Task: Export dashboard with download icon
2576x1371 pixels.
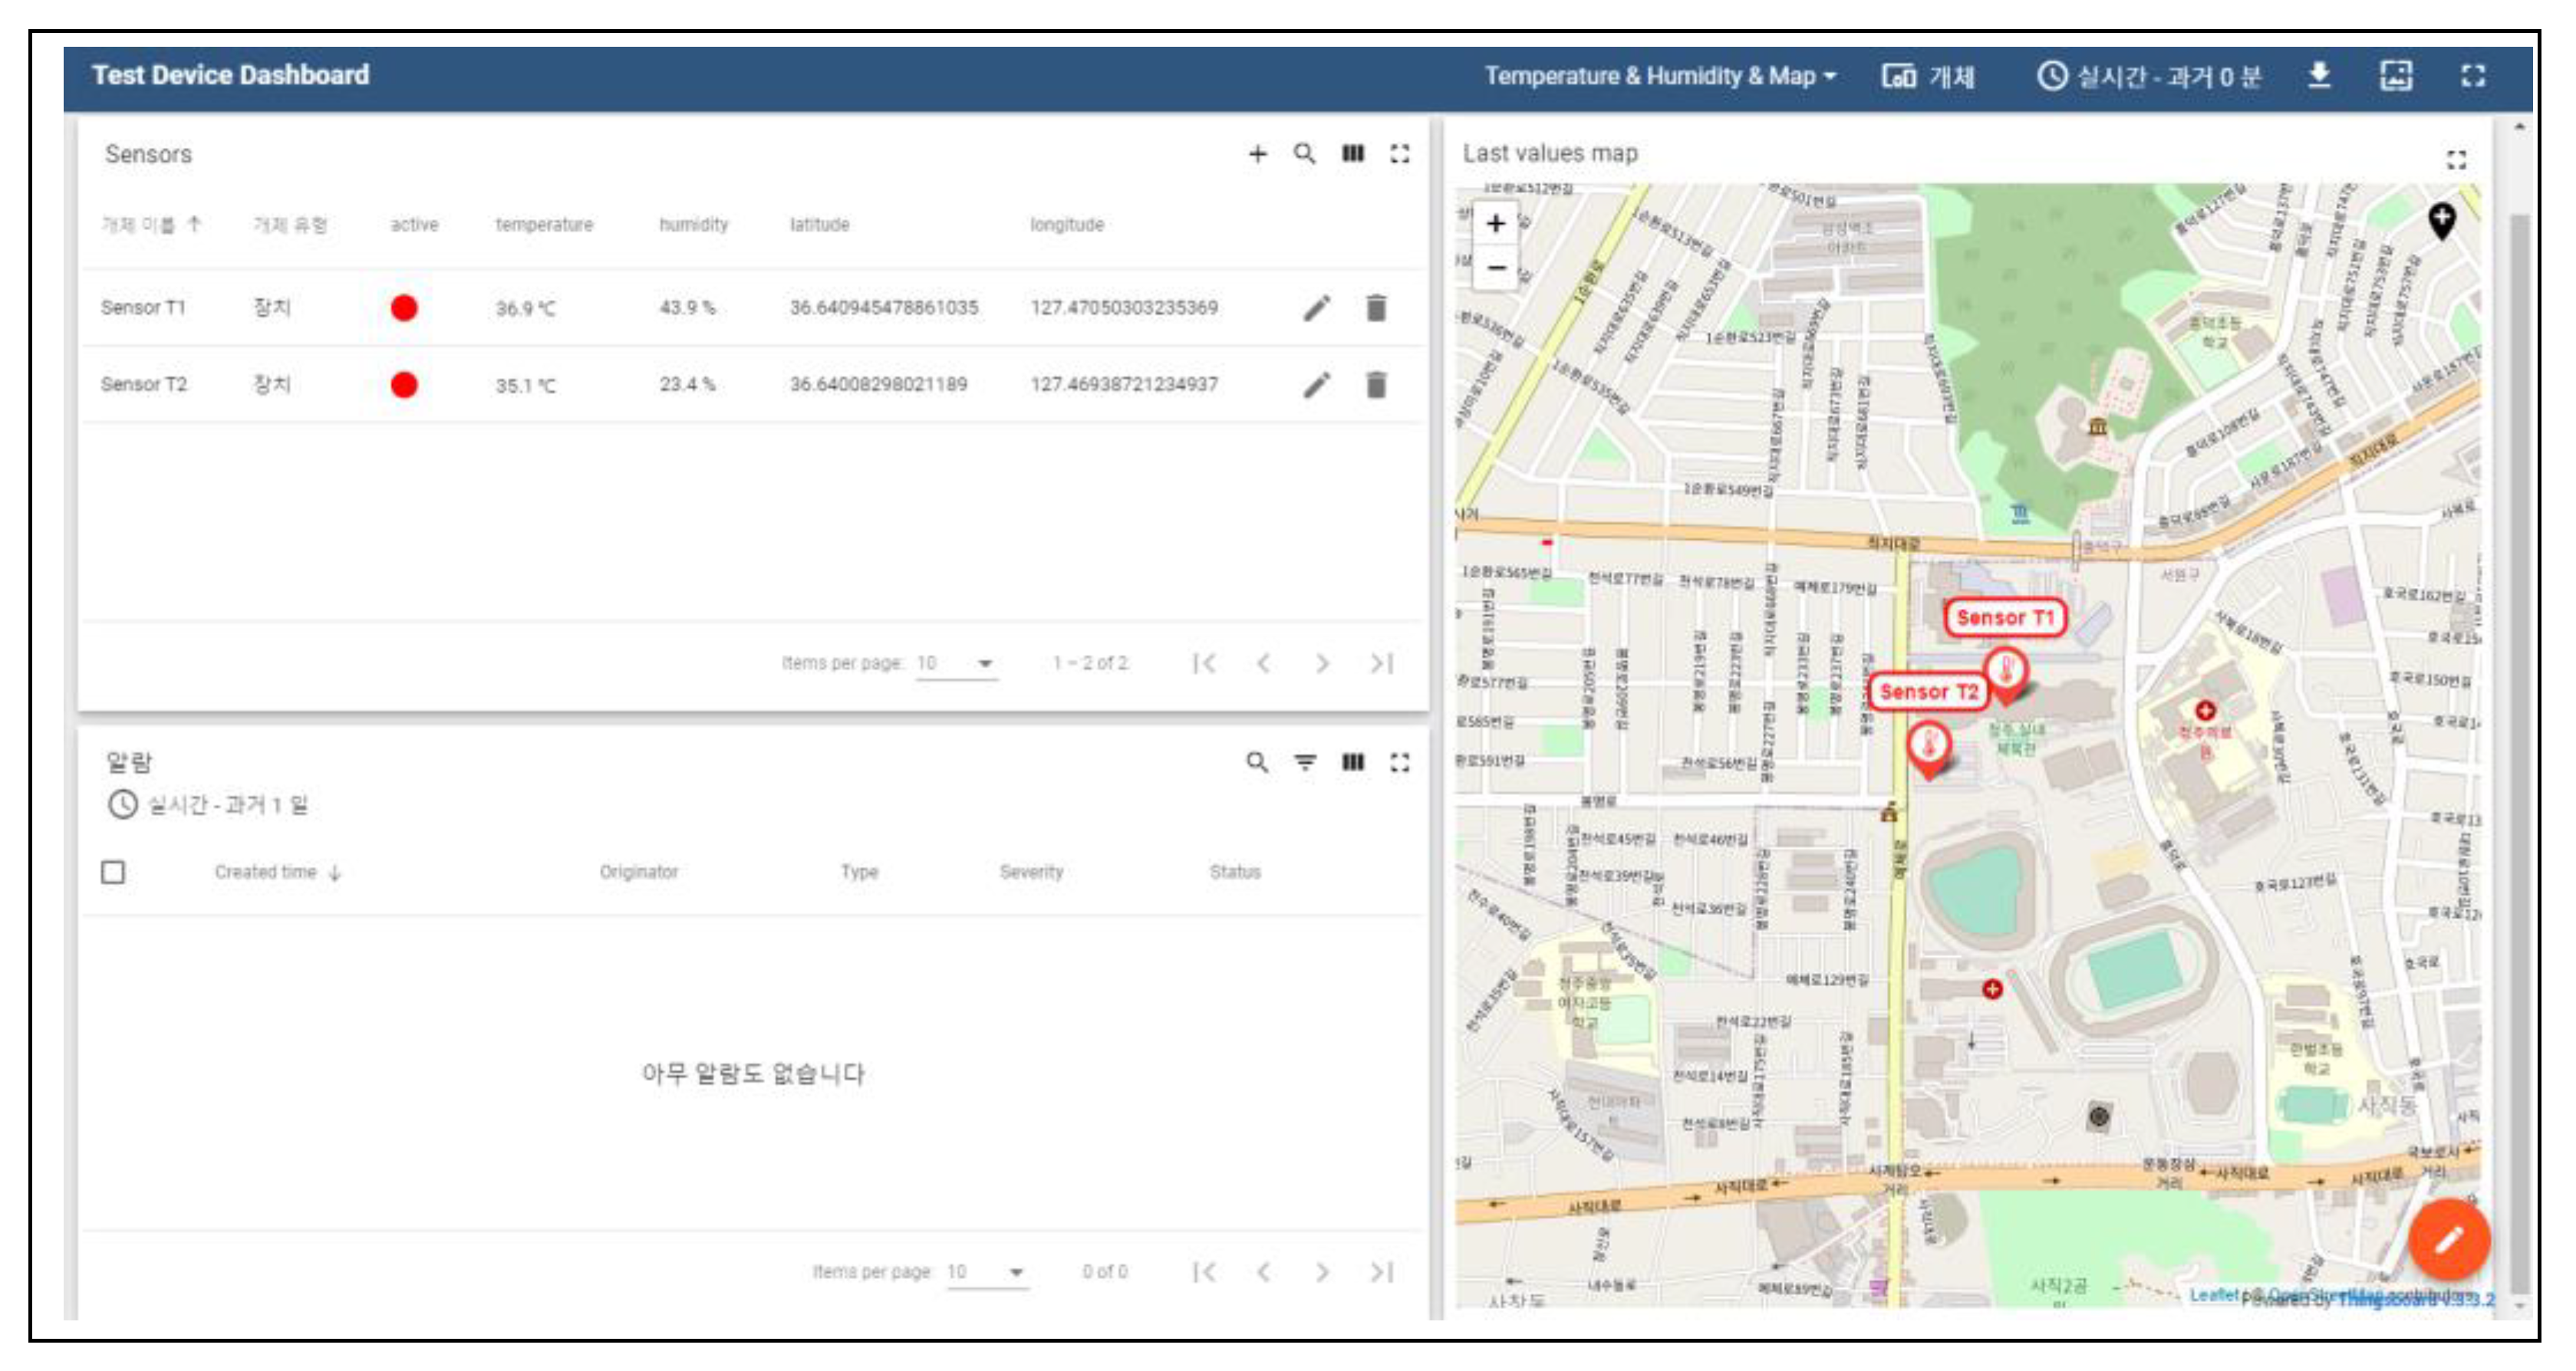Action: [2319, 75]
